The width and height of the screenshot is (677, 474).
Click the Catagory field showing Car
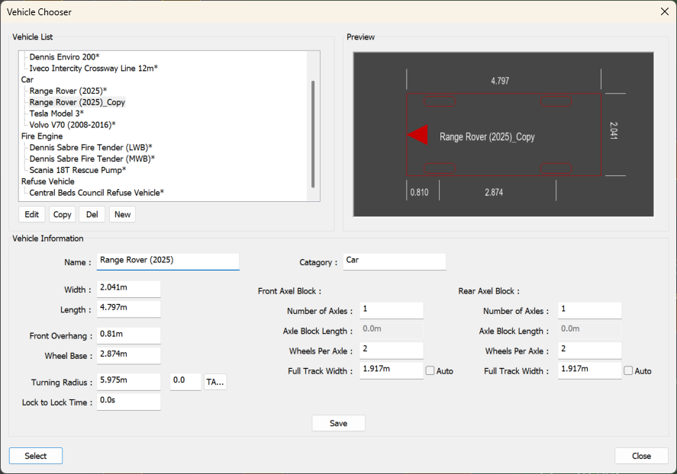pos(394,261)
